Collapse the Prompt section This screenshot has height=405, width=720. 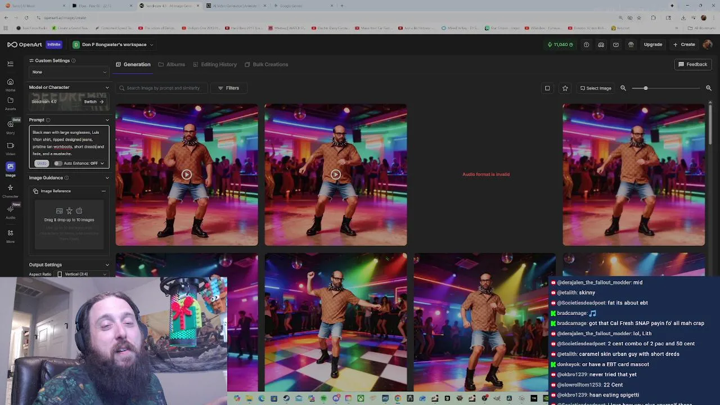point(107,120)
